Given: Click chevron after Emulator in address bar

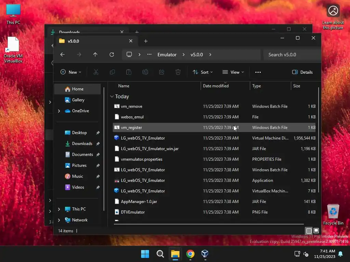Looking at the screenshot, I should tap(184, 55).
